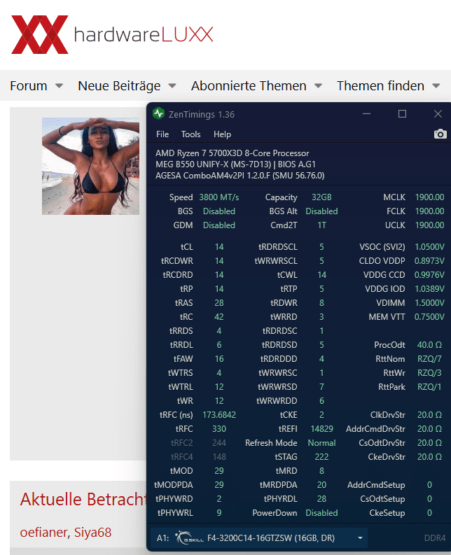Click the tRFC (ns) value 173.6842

(219, 415)
